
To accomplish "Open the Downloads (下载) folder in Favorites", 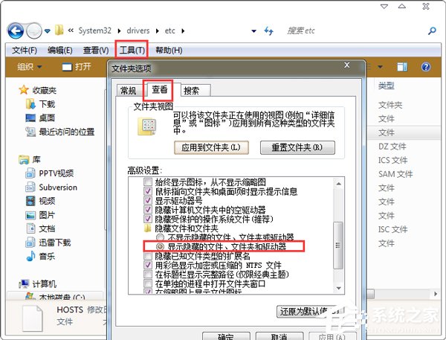I will pos(46,104).
